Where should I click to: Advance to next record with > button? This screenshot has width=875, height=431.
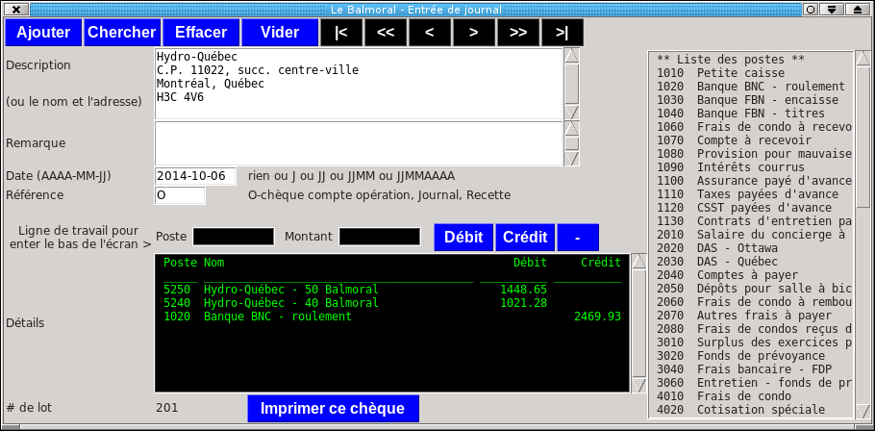[x=474, y=33]
